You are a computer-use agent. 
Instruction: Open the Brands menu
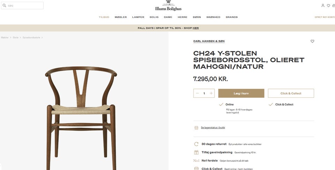[232, 17]
